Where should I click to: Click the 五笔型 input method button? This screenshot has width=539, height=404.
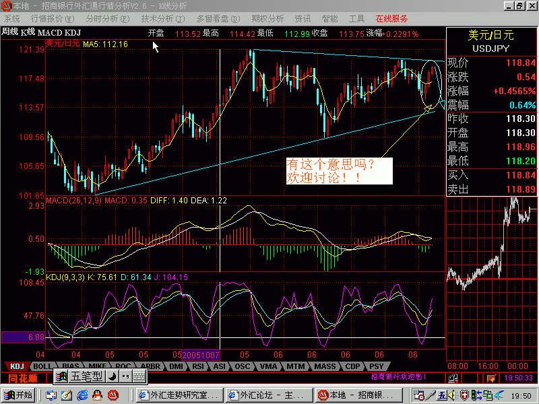click(x=86, y=376)
